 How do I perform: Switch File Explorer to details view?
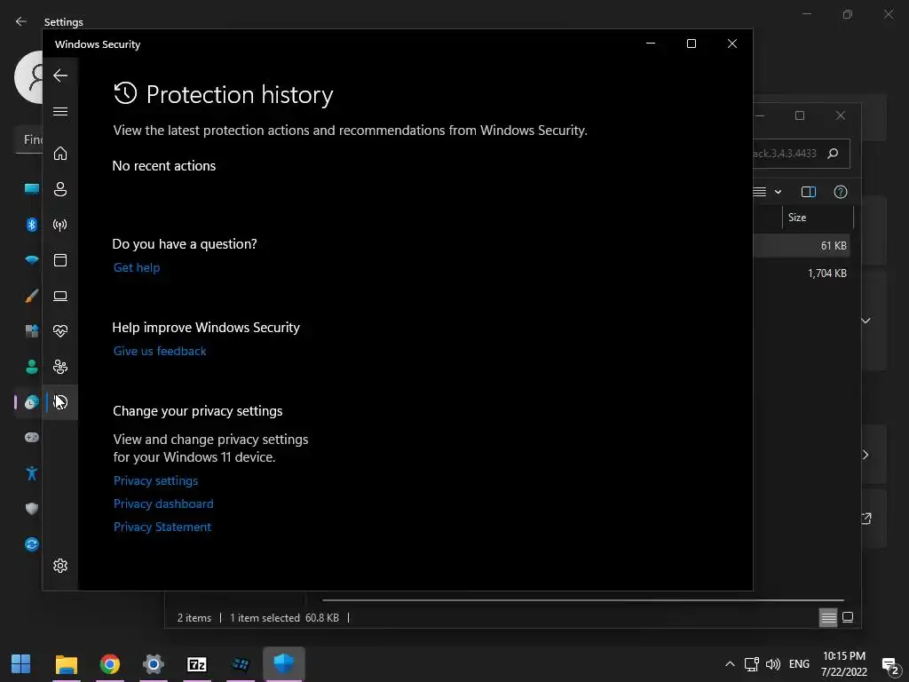828,618
